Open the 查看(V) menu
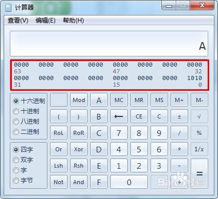 click(18, 21)
